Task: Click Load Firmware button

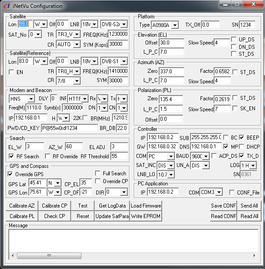Action: pyautogui.click(x=146, y=205)
